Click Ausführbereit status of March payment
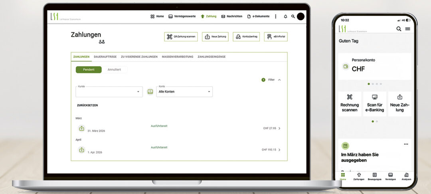This screenshot has height=194, width=431. point(159,126)
